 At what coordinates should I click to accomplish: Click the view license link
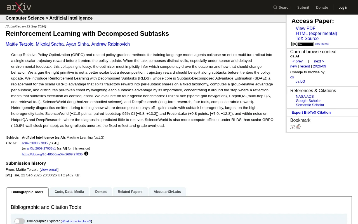click(x=322, y=44)
